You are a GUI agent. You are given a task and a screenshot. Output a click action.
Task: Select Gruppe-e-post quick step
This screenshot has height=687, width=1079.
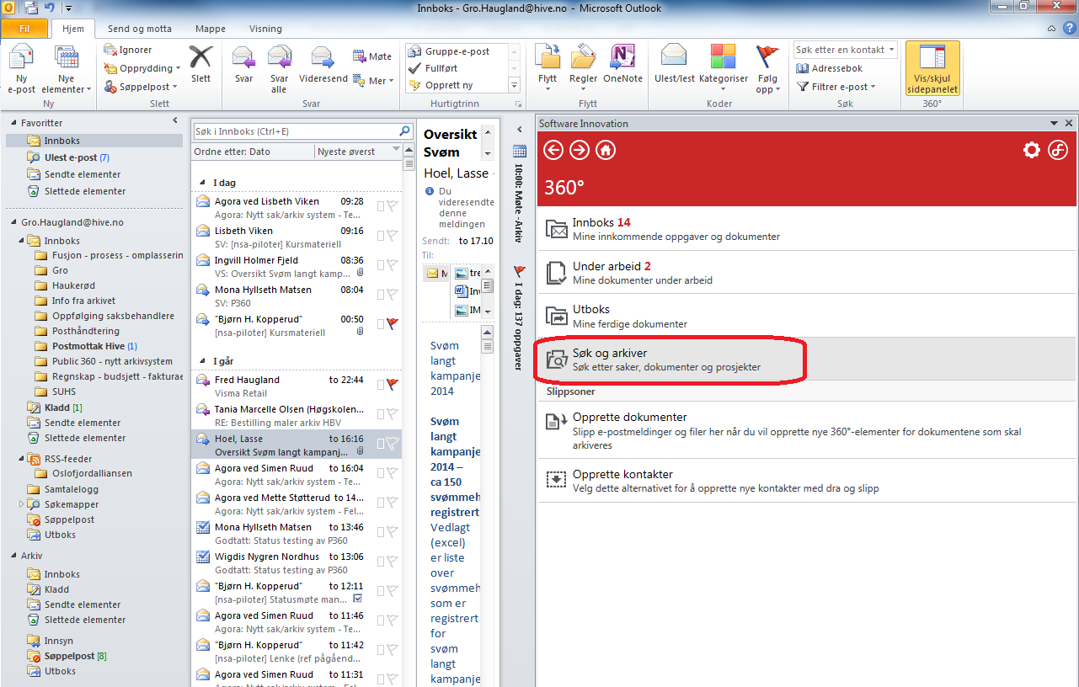pos(457,51)
